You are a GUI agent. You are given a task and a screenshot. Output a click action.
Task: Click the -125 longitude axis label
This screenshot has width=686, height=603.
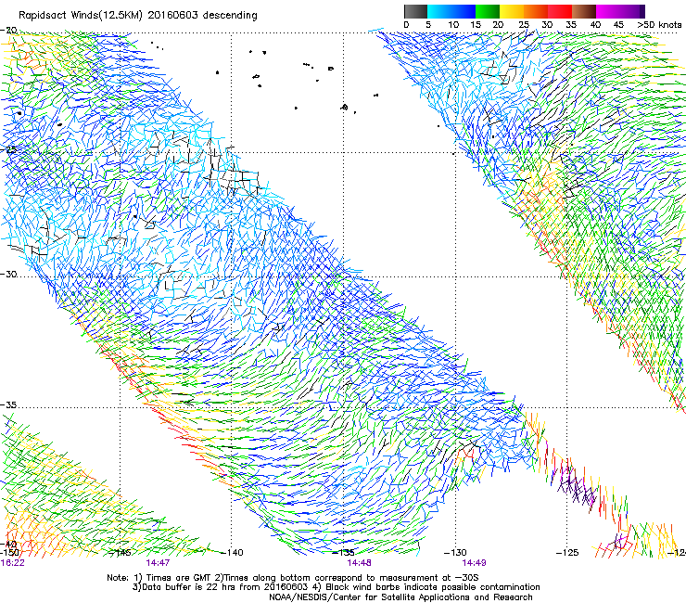pos(567,553)
